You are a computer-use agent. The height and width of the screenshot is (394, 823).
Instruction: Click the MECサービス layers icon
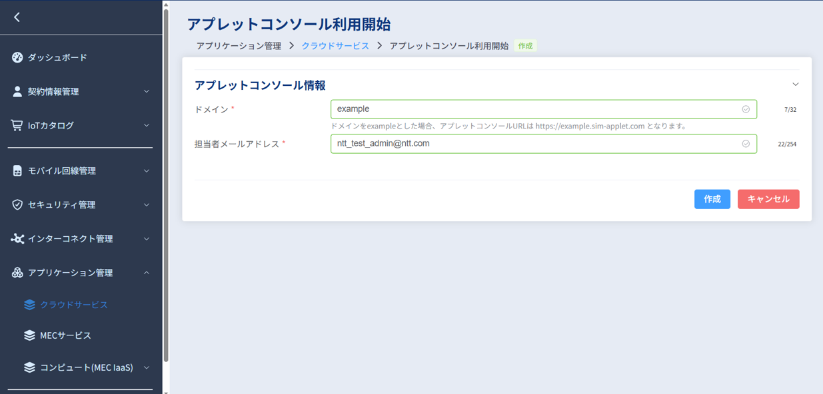[x=29, y=335]
